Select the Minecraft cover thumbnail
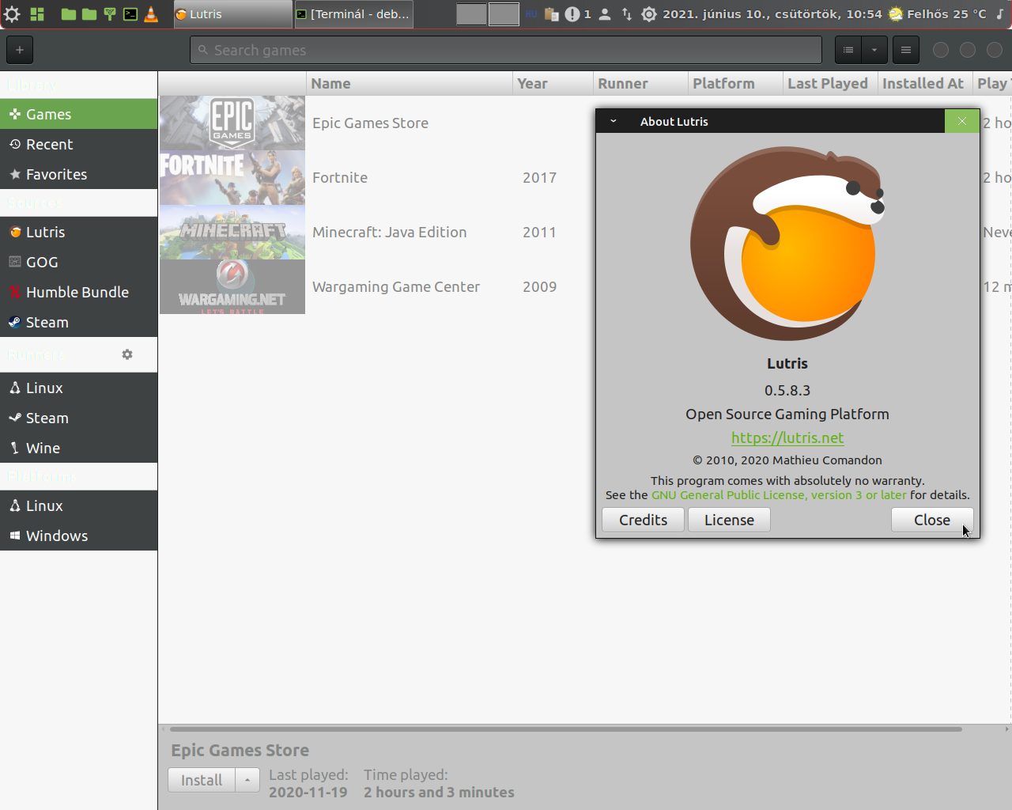 232,233
